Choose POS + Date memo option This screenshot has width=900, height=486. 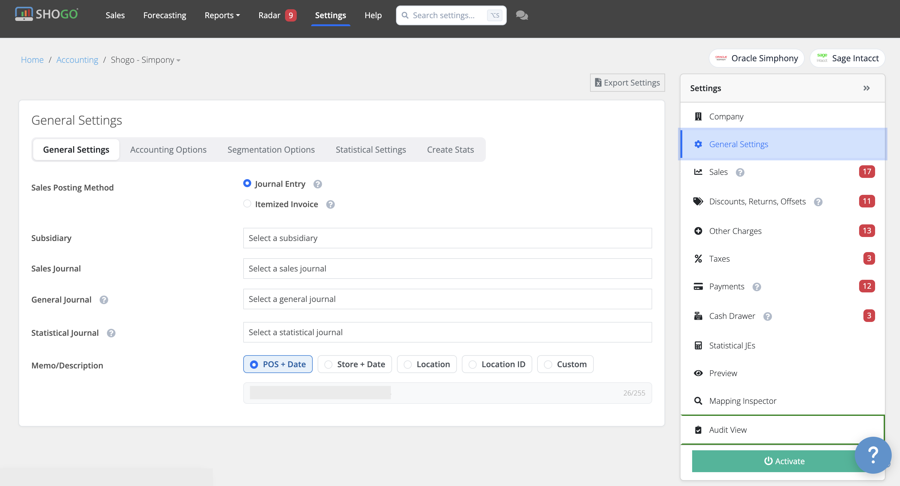pos(278,364)
